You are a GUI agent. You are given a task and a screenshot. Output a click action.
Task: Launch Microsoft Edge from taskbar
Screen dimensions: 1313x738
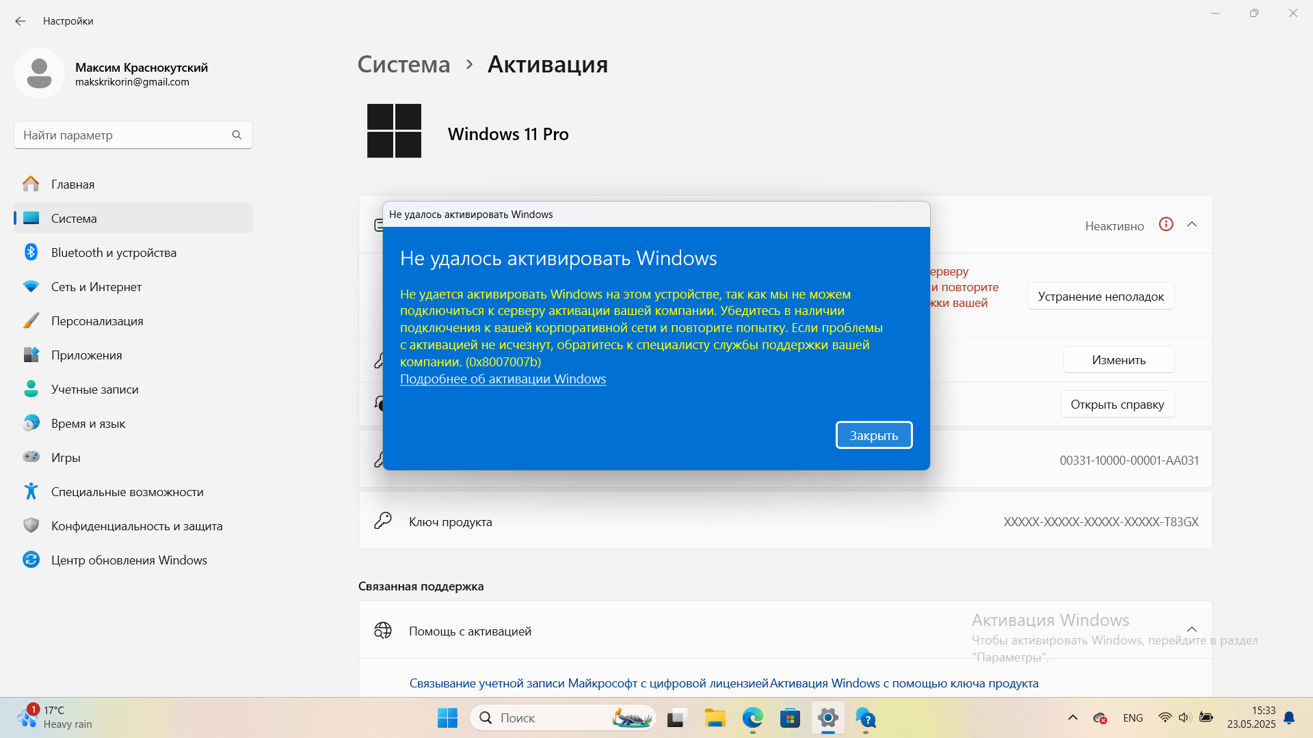[753, 718]
